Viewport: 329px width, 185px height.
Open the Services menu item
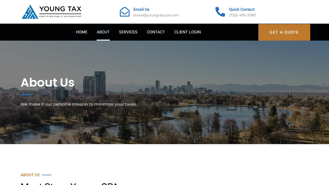point(128,32)
